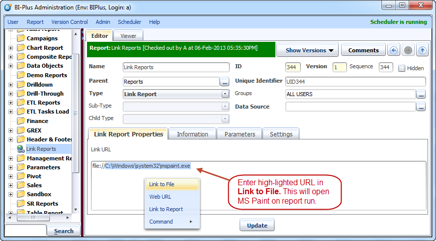Image resolution: width=436 pixels, height=241 pixels.
Task: Click the back arrow navigation icon
Action: click(x=394, y=50)
